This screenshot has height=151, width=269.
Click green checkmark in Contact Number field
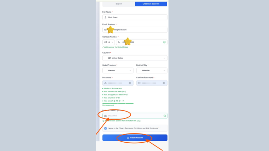click(x=164, y=42)
